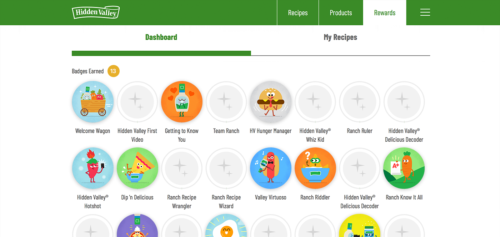Open the Hidden Valley Hotshot pepper badge

click(93, 168)
